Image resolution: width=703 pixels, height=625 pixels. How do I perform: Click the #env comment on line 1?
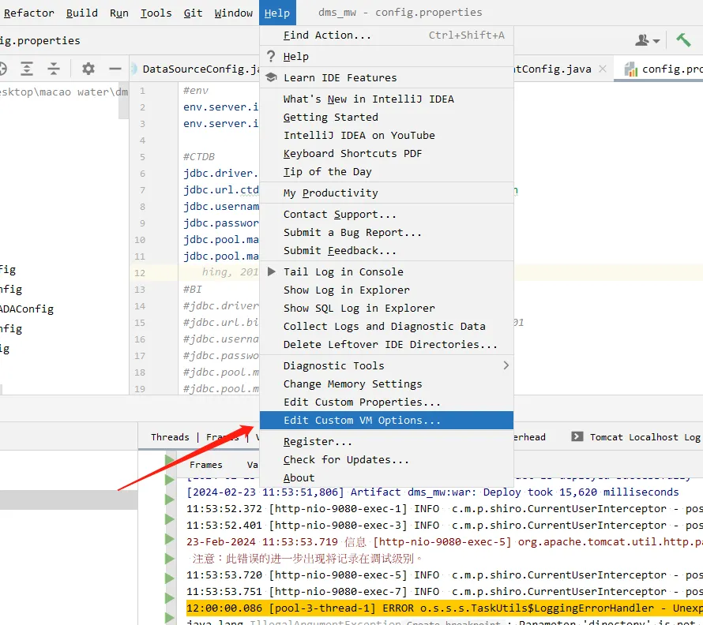tap(195, 91)
